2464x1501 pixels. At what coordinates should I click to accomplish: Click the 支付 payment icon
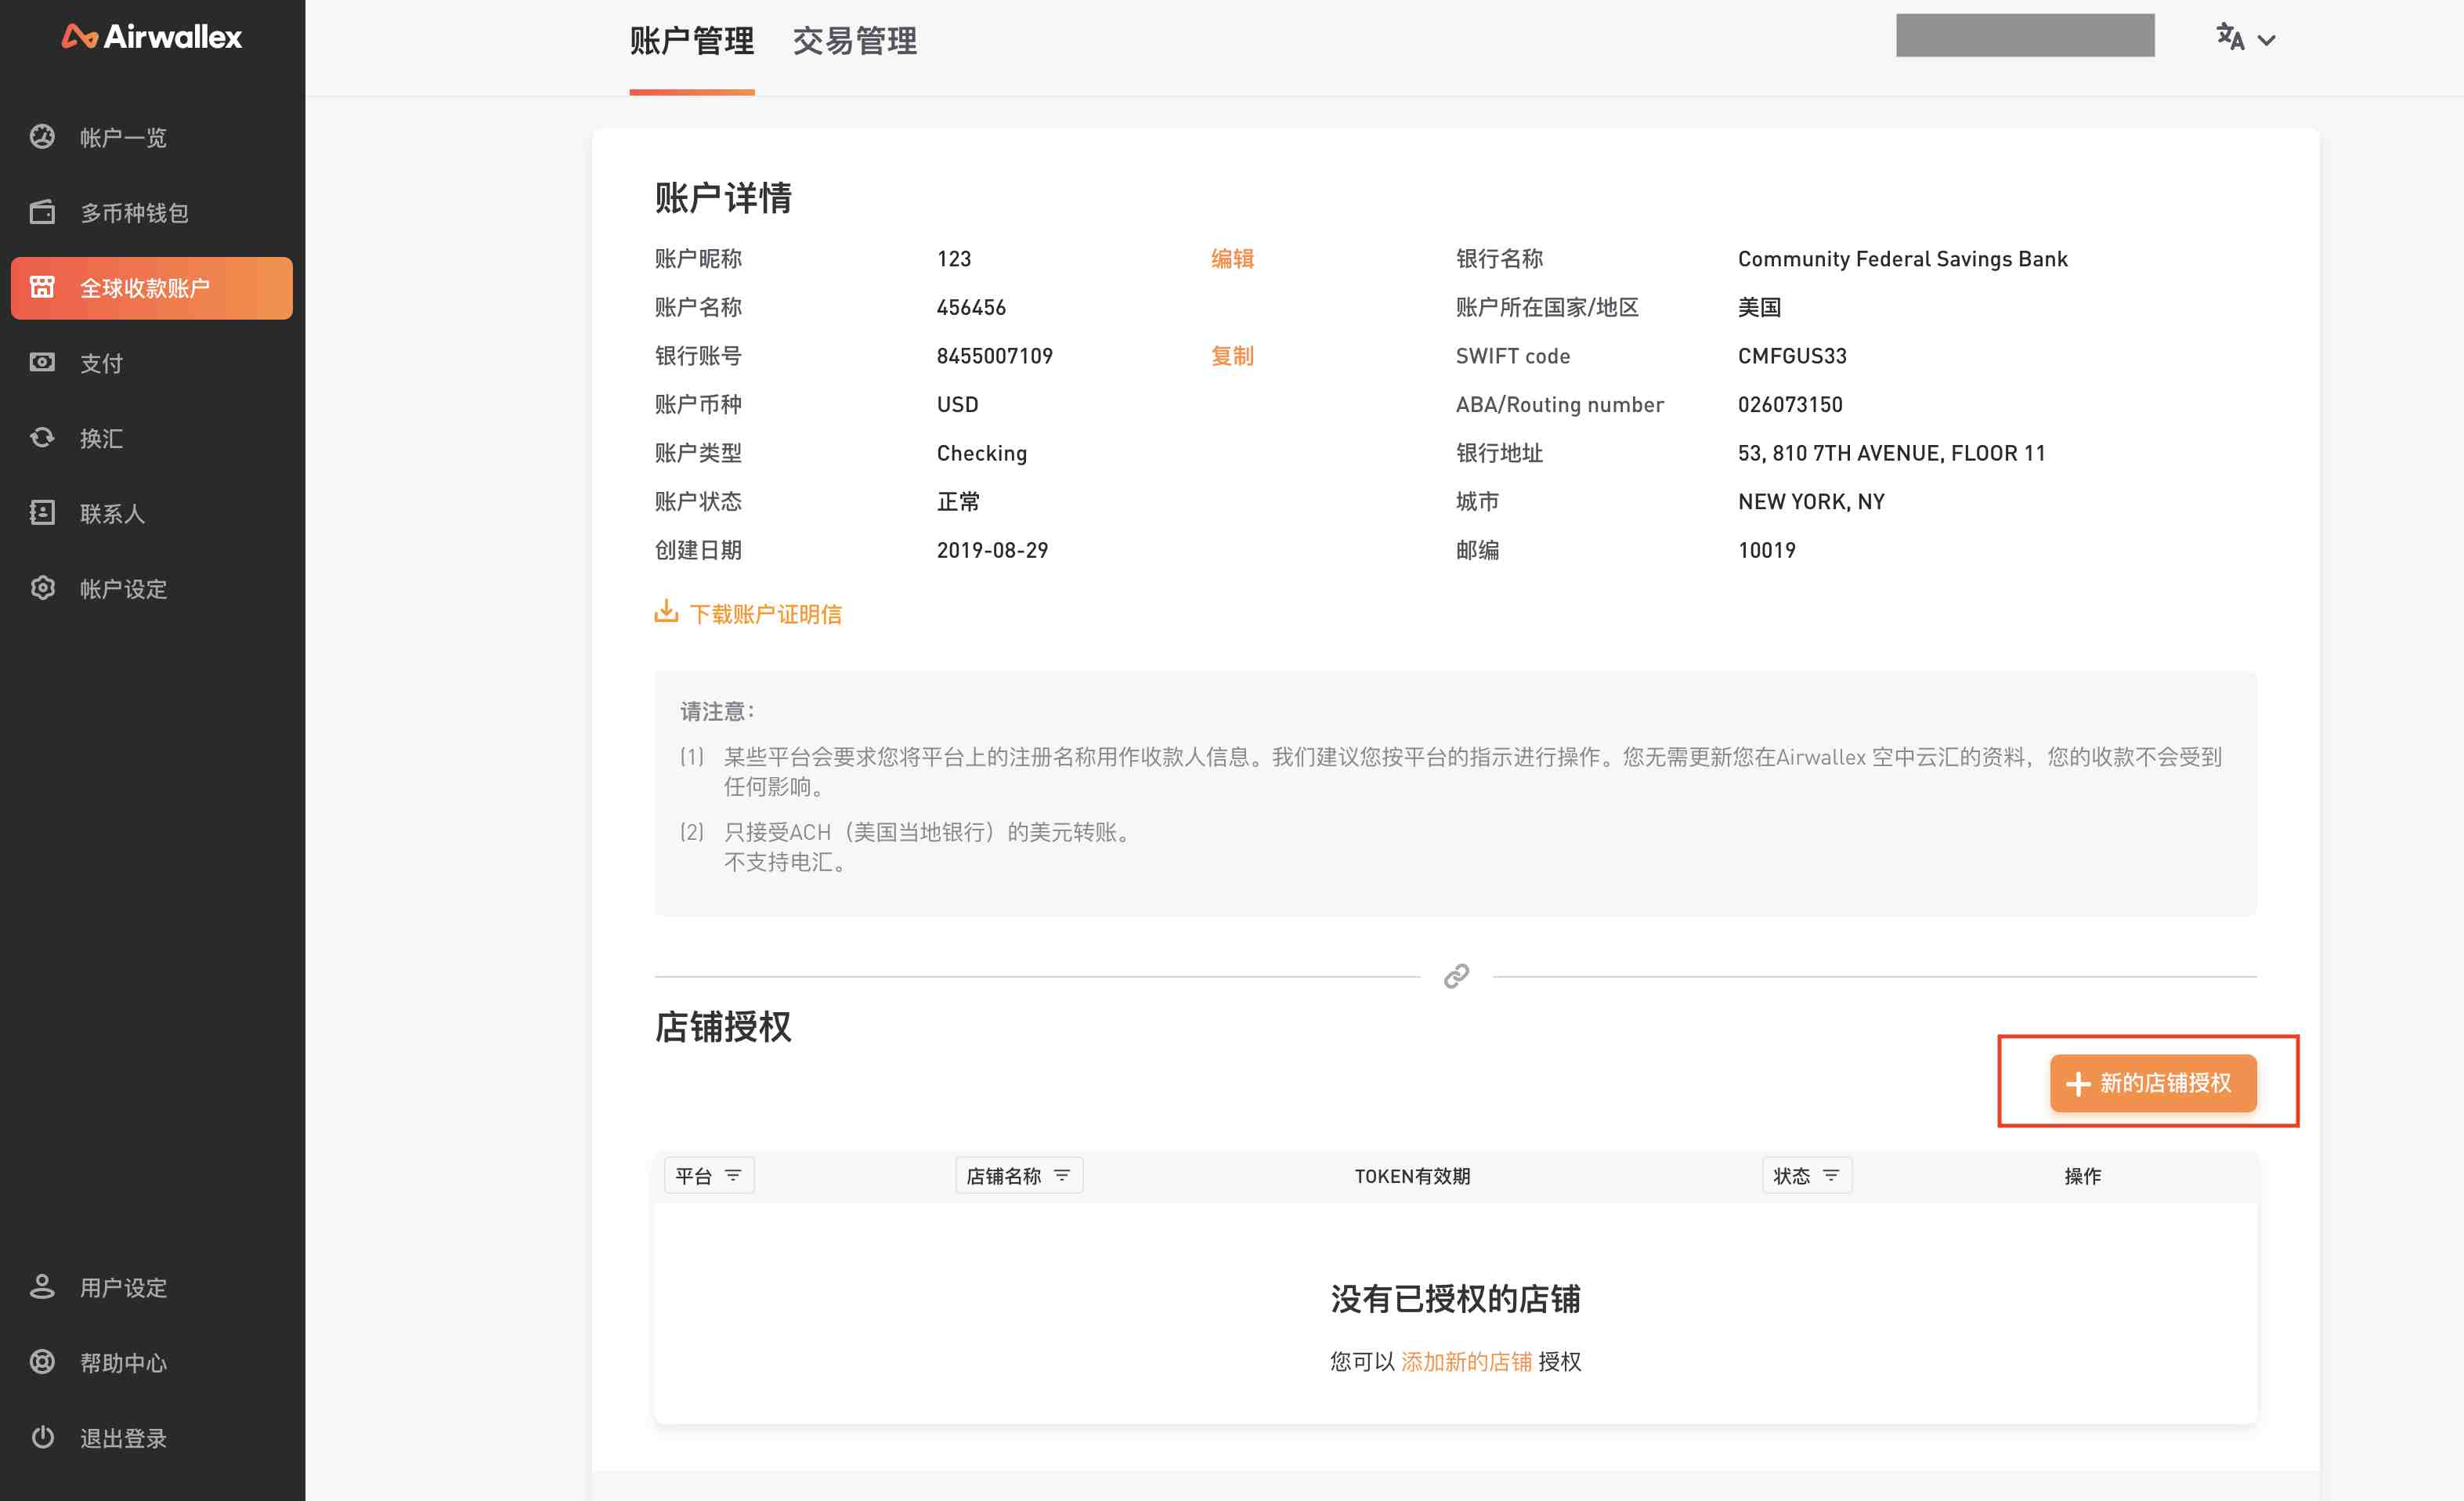coord(42,362)
